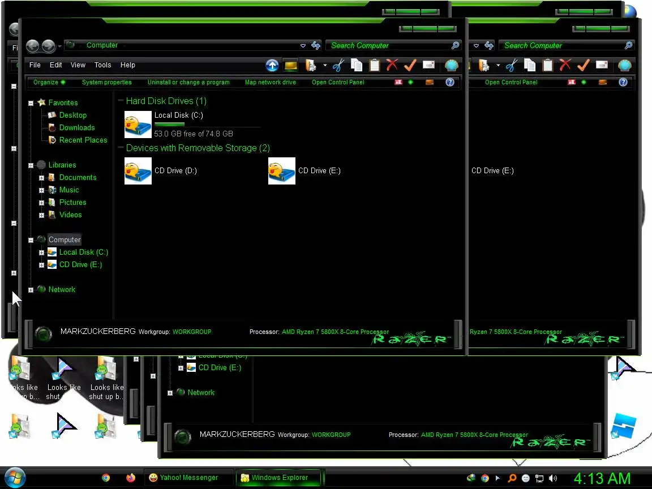Open the network tray icon

click(539, 478)
